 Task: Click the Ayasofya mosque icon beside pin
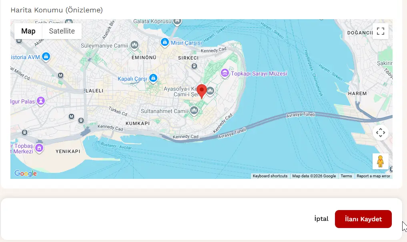[x=210, y=91]
